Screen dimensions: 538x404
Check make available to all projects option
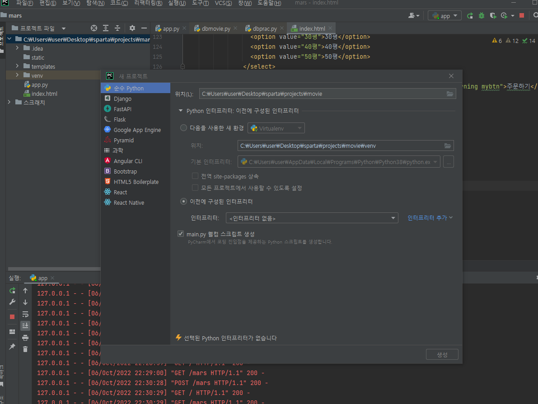[195, 188]
